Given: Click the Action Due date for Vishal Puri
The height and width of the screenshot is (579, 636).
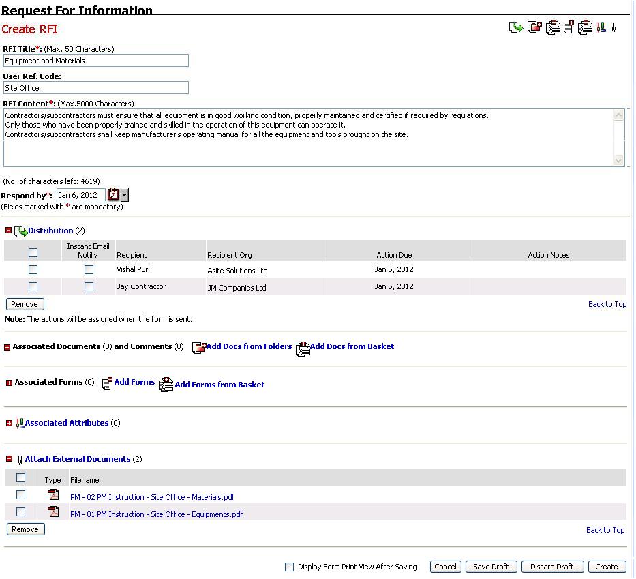Looking at the screenshot, I should coord(394,269).
